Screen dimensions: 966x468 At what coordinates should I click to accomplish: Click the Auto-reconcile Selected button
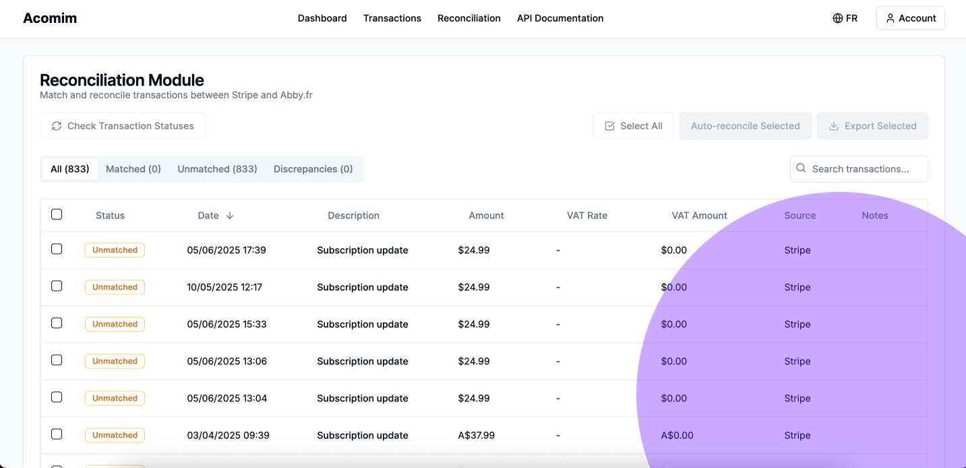[x=746, y=126]
